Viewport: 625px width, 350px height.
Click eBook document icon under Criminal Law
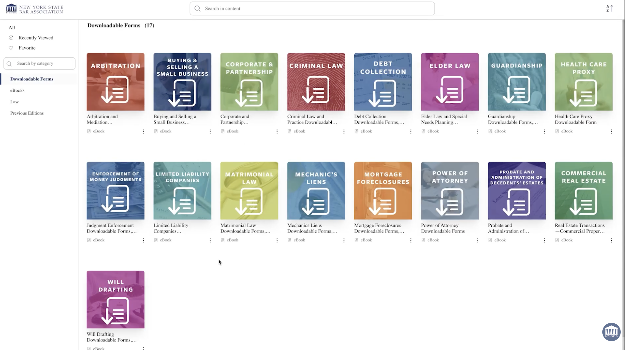tap(290, 131)
